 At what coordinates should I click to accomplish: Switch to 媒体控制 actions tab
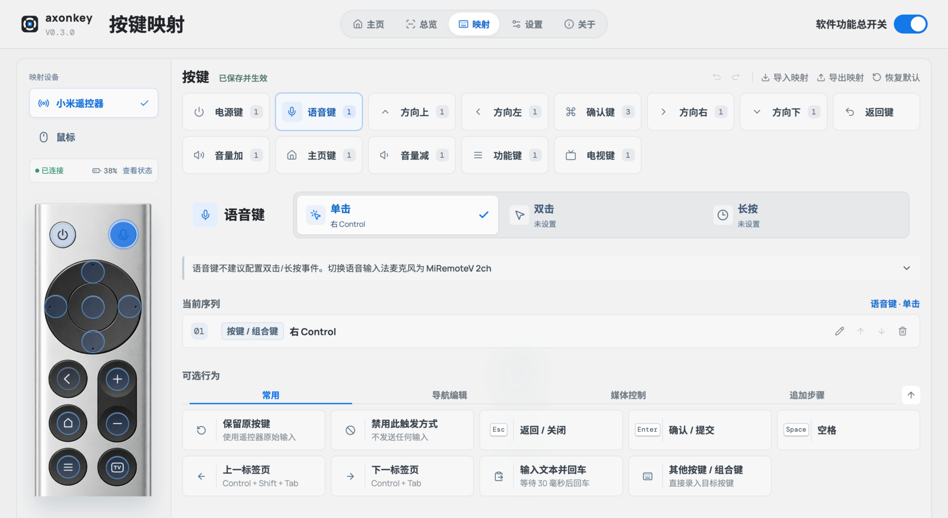tap(628, 395)
